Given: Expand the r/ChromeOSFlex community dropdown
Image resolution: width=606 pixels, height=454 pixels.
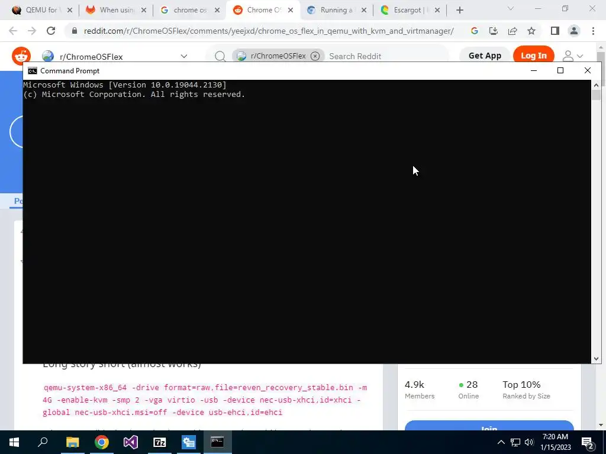Looking at the screenshot, I should coord(184,56).
